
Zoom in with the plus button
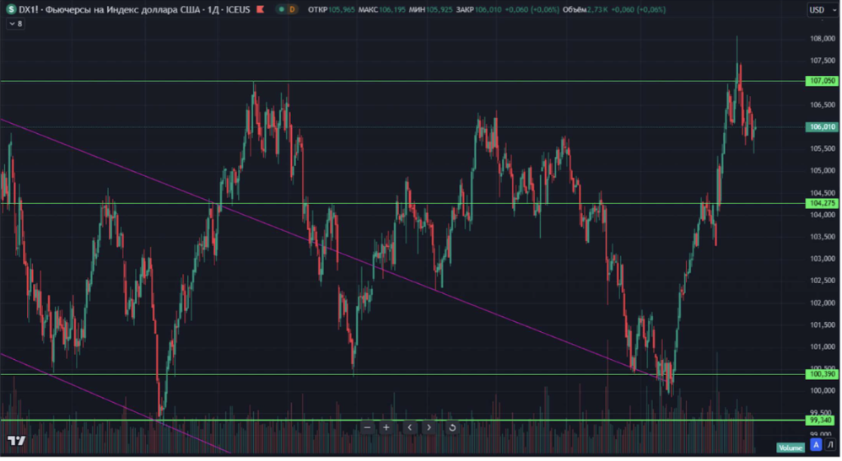[x=386, y=428]
